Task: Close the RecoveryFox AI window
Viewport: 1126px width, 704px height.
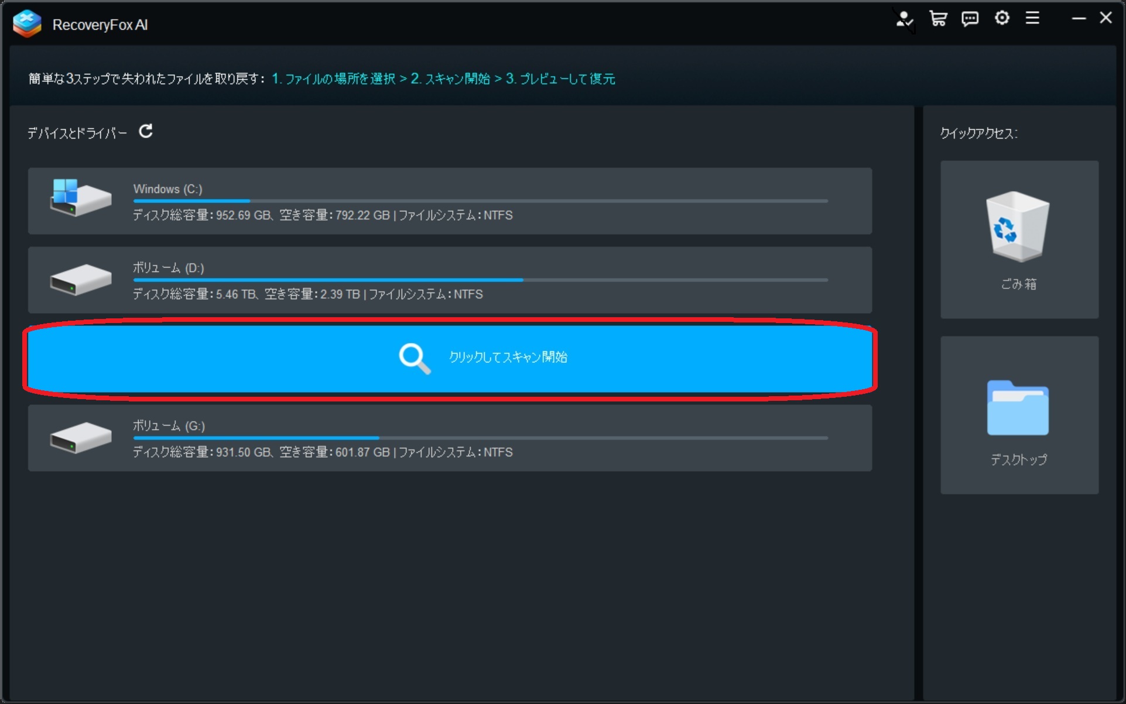Action: tap(1106, 18)
